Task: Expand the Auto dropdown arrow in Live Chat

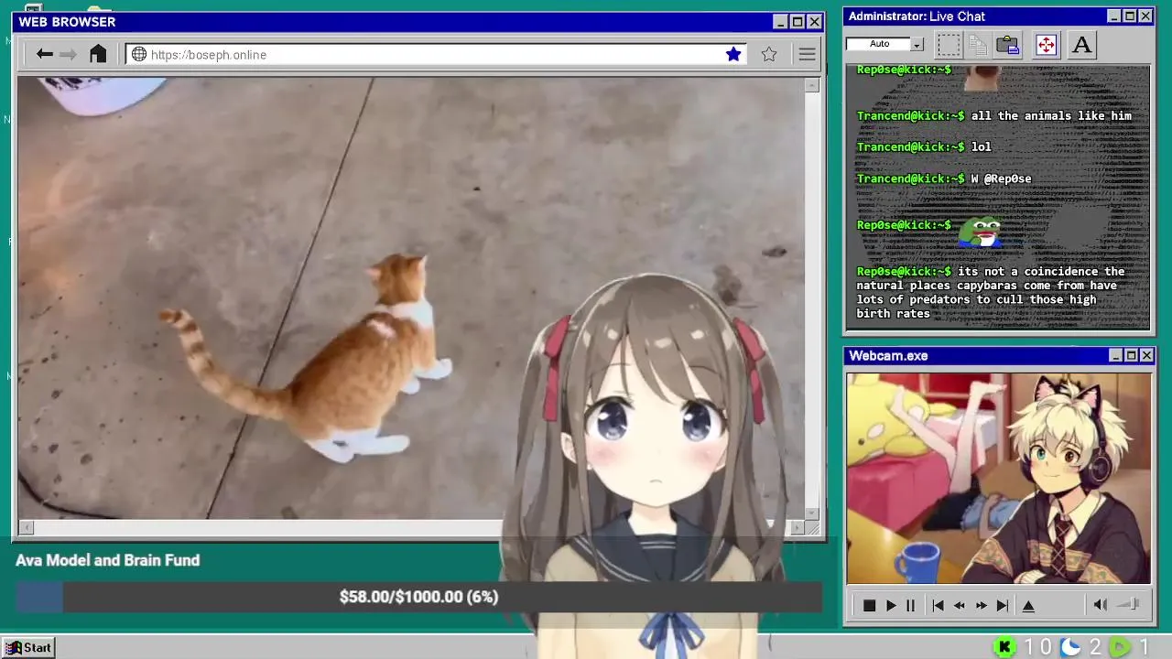Action: (x=917, y=44)
